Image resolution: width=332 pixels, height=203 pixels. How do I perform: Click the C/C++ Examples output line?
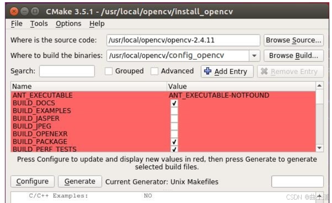pos(91,196)
